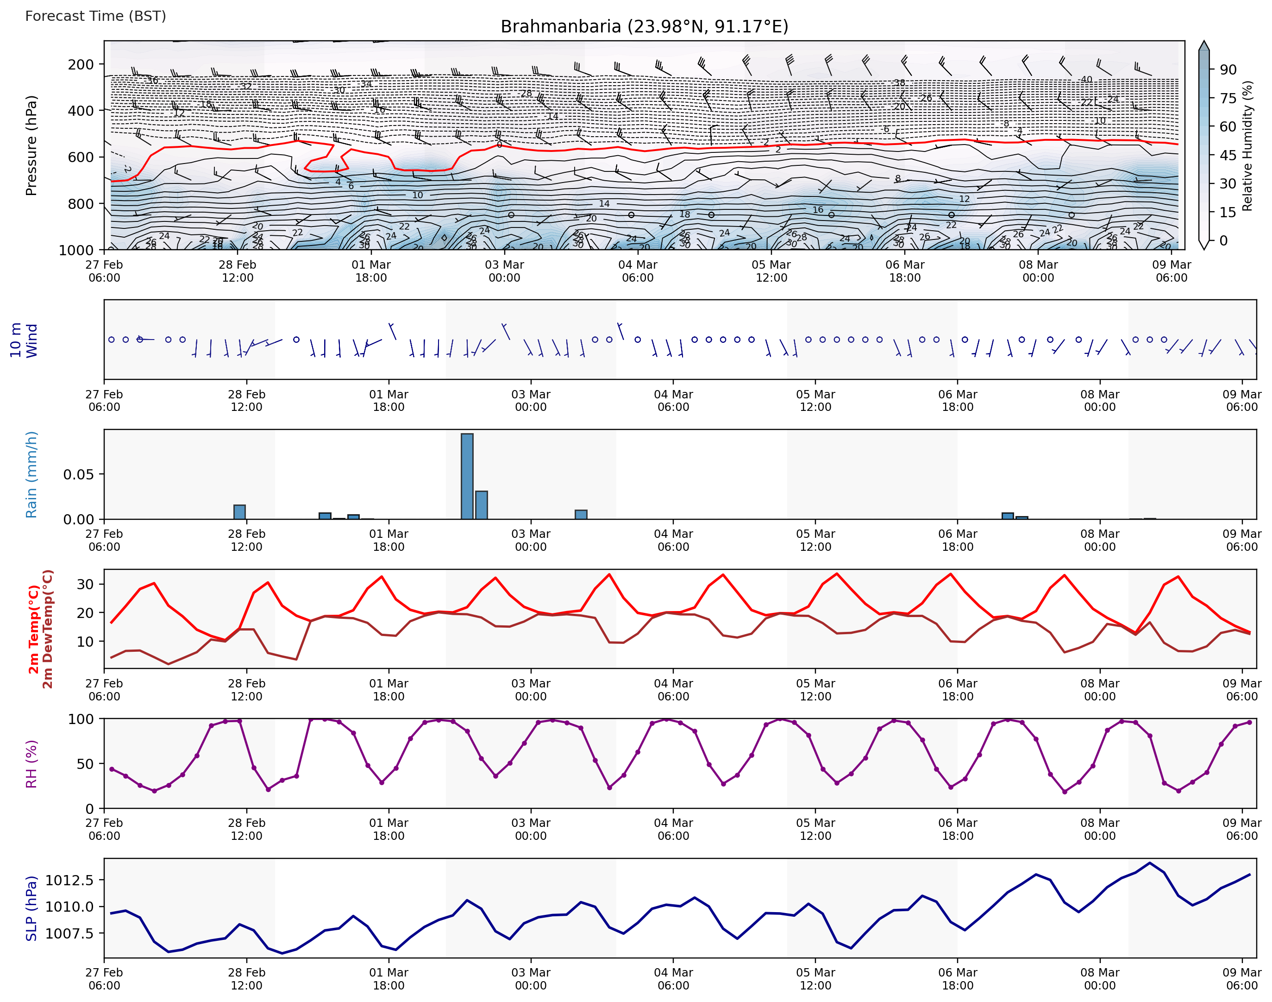Click "03 Mar 00:00" tick below SLP panel

[x=530, y=978]
